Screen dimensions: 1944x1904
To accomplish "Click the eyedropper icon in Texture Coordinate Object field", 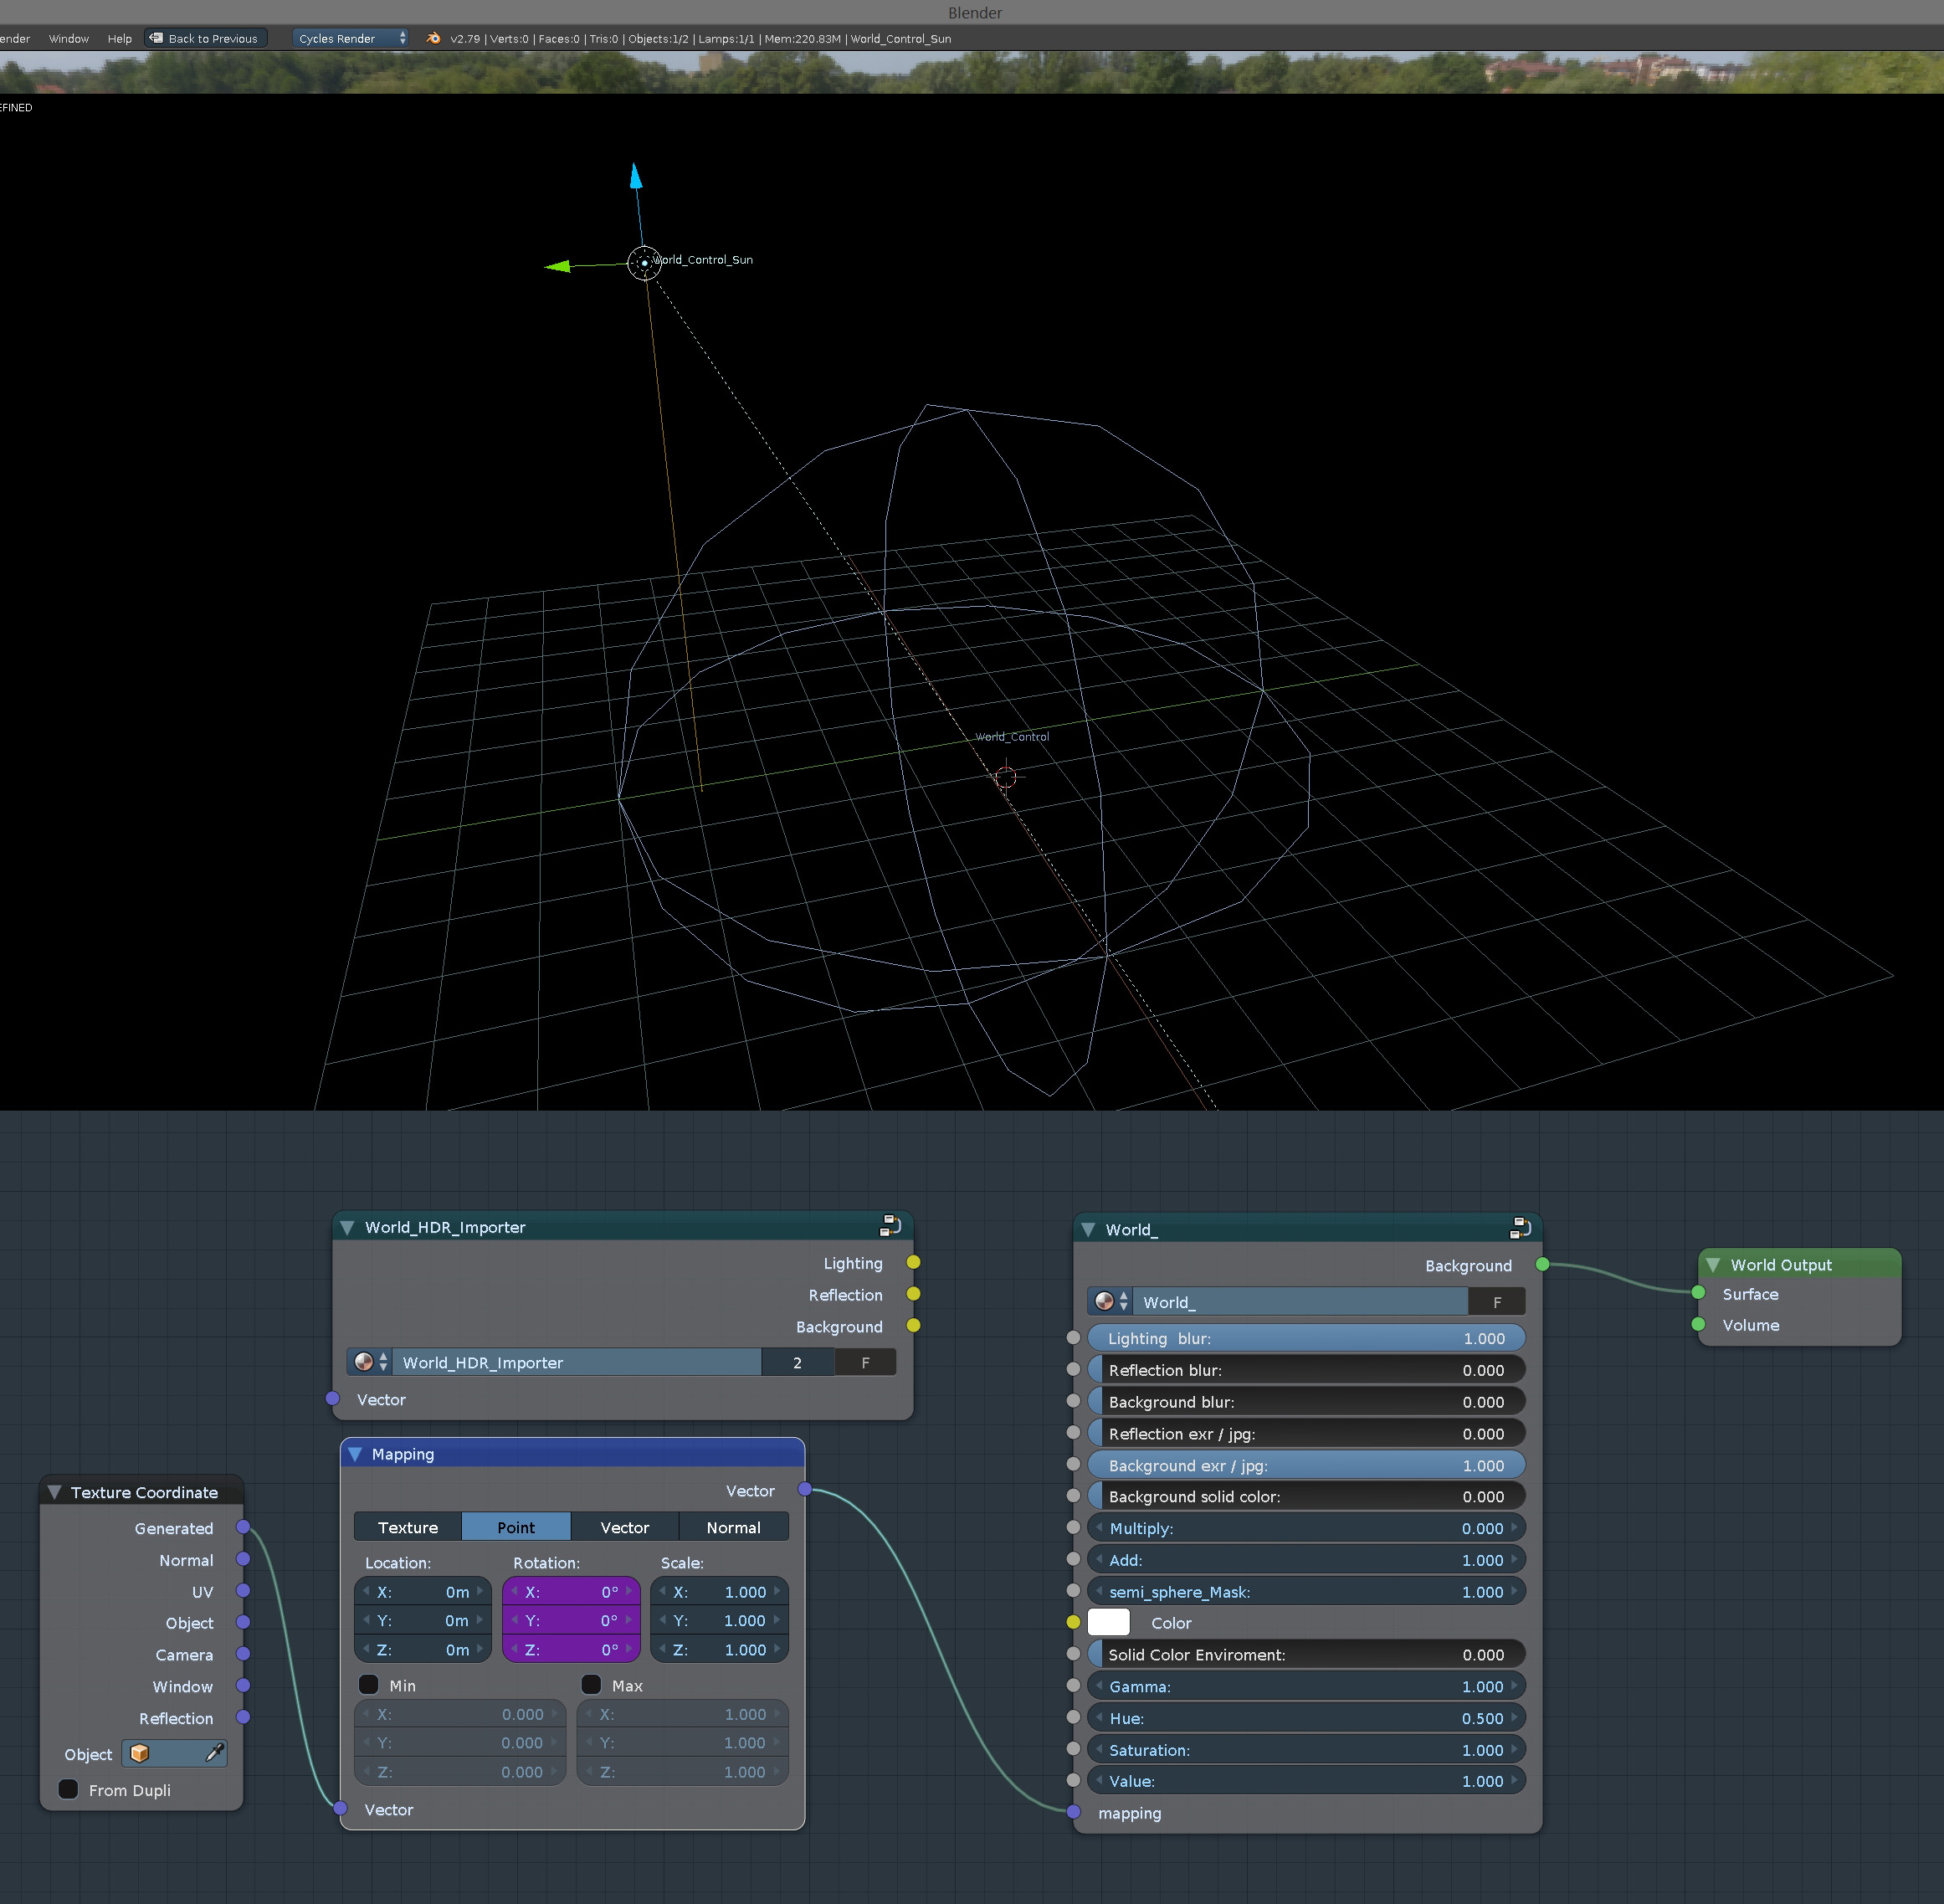I will (x=215, y=1753).
